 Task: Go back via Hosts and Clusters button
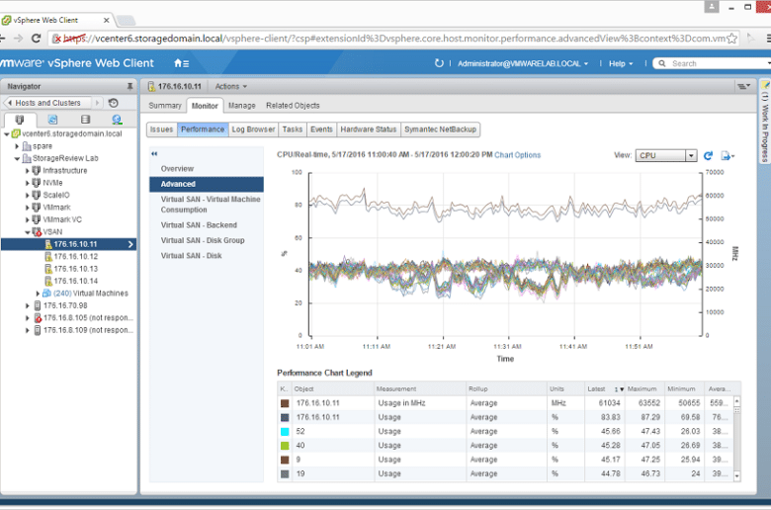[47, 103]
